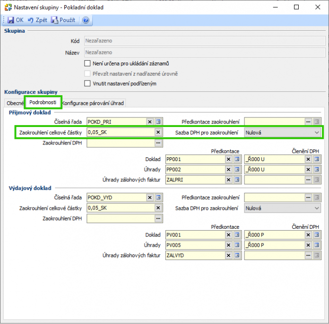Open browse dots for Příjmový Předkontace zaokrouhlení
This screenshot has height=324, width=329.
click(308, 122)
